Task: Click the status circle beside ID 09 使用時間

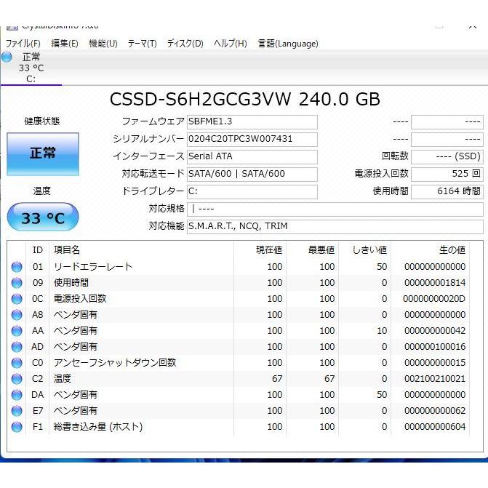Action: coord(17,283)
